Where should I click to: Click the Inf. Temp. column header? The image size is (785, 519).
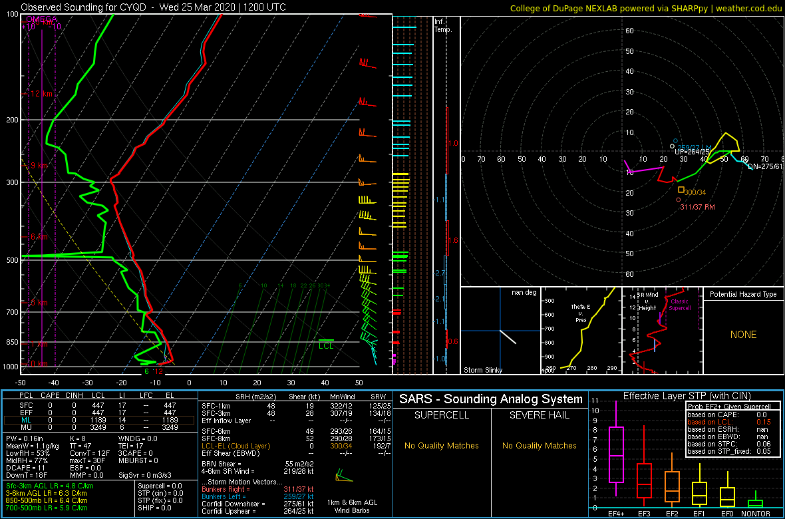(x=443, y=25)
